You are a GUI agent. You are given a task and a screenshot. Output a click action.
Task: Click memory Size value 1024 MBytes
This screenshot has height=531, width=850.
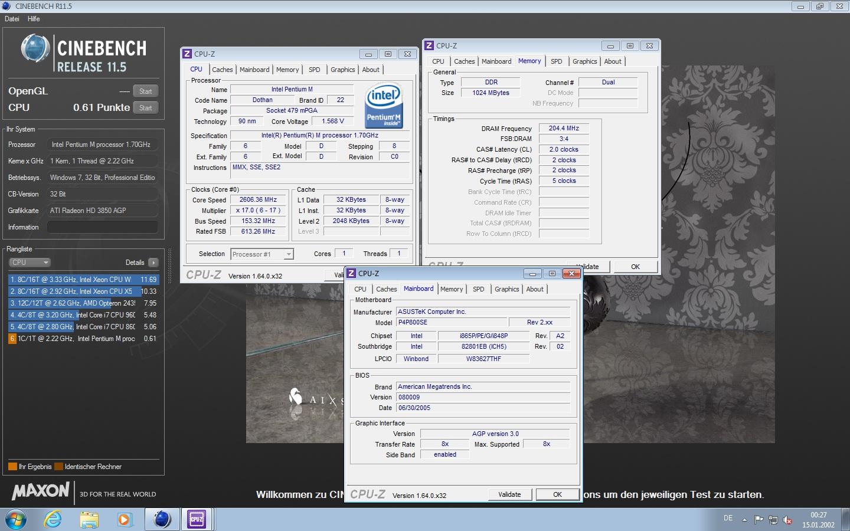pos(491,93)
